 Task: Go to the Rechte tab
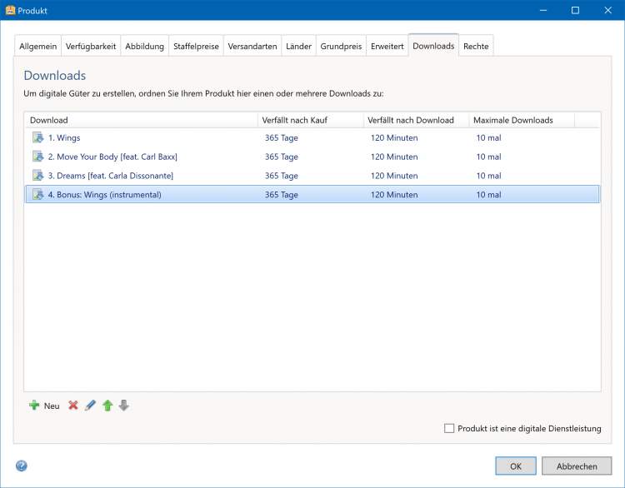pyautogui.click(x=477, y=47)
